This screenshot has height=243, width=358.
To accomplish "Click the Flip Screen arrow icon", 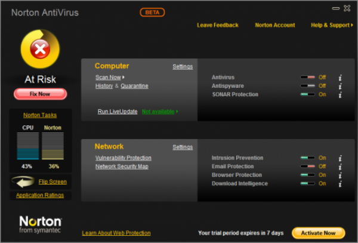I will 23,182.
